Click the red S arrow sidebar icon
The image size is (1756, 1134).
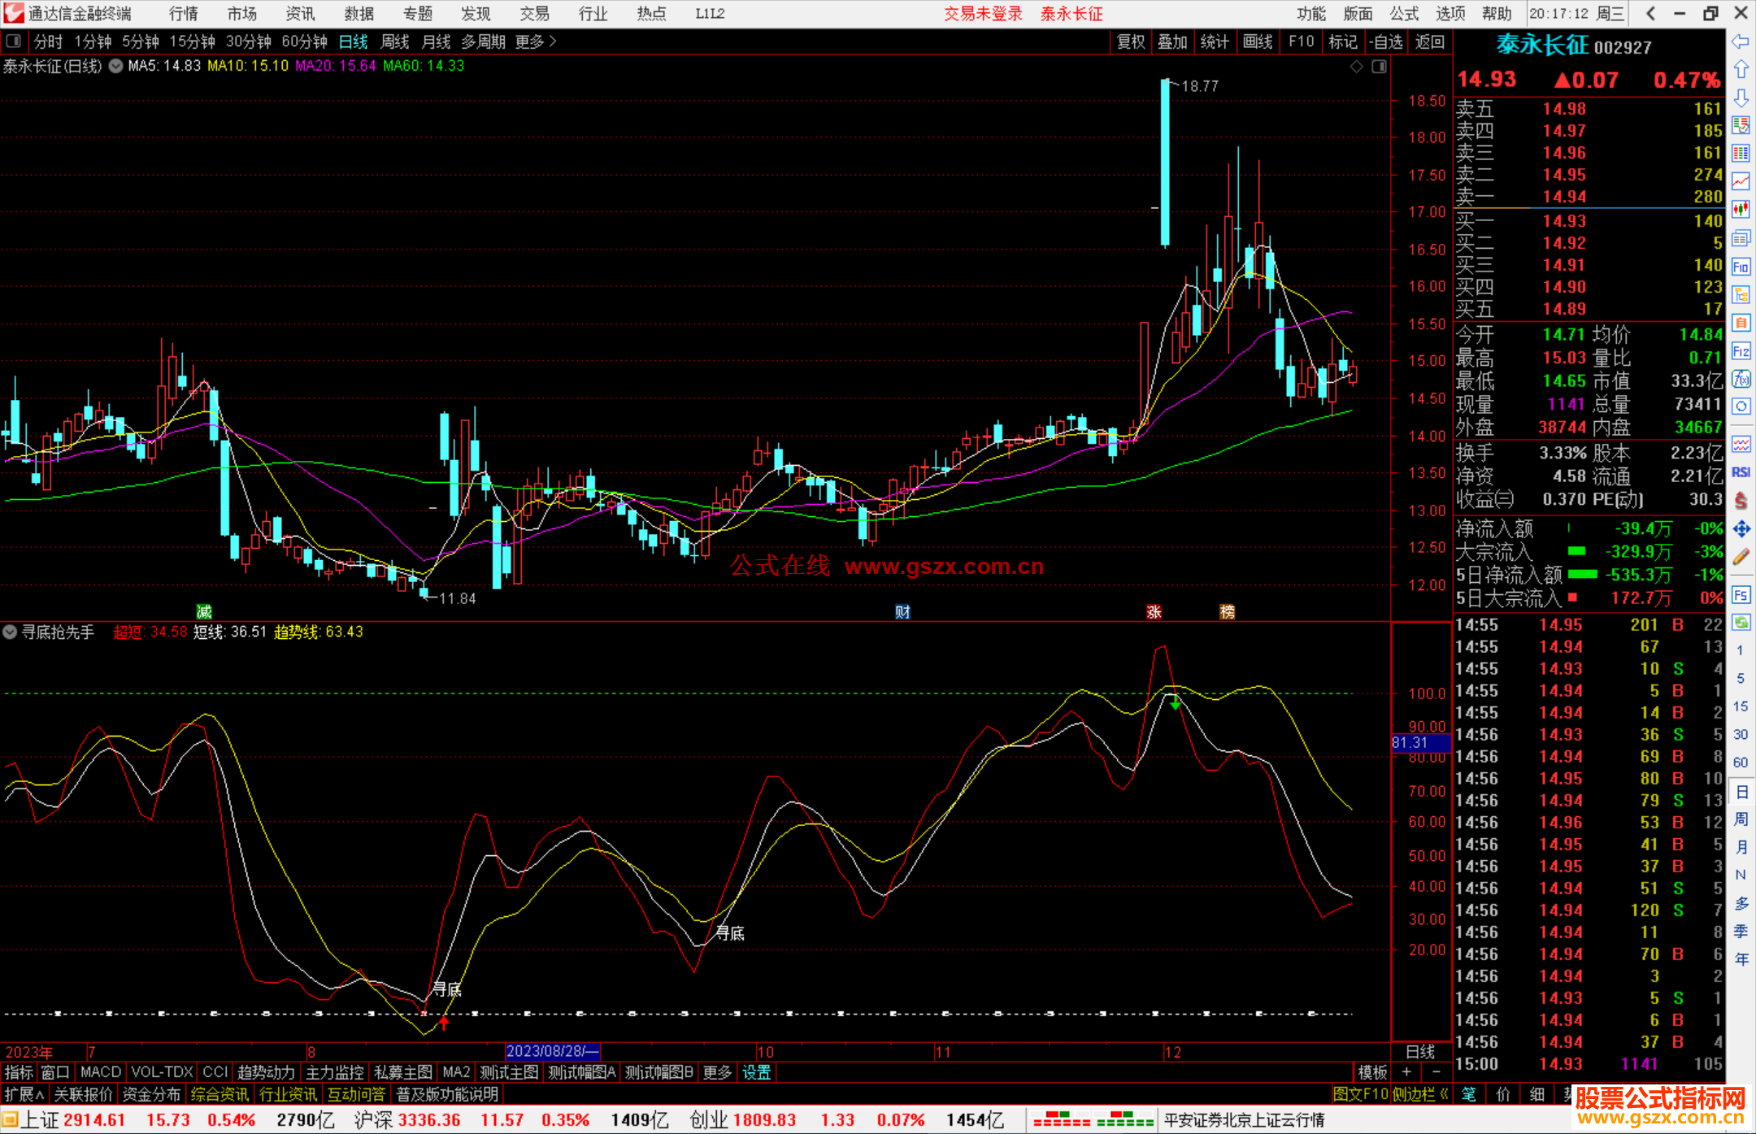[1741, 501]
